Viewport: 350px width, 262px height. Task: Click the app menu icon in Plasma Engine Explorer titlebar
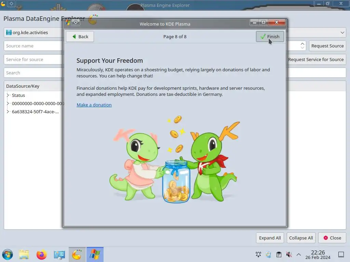click(3, 3)
